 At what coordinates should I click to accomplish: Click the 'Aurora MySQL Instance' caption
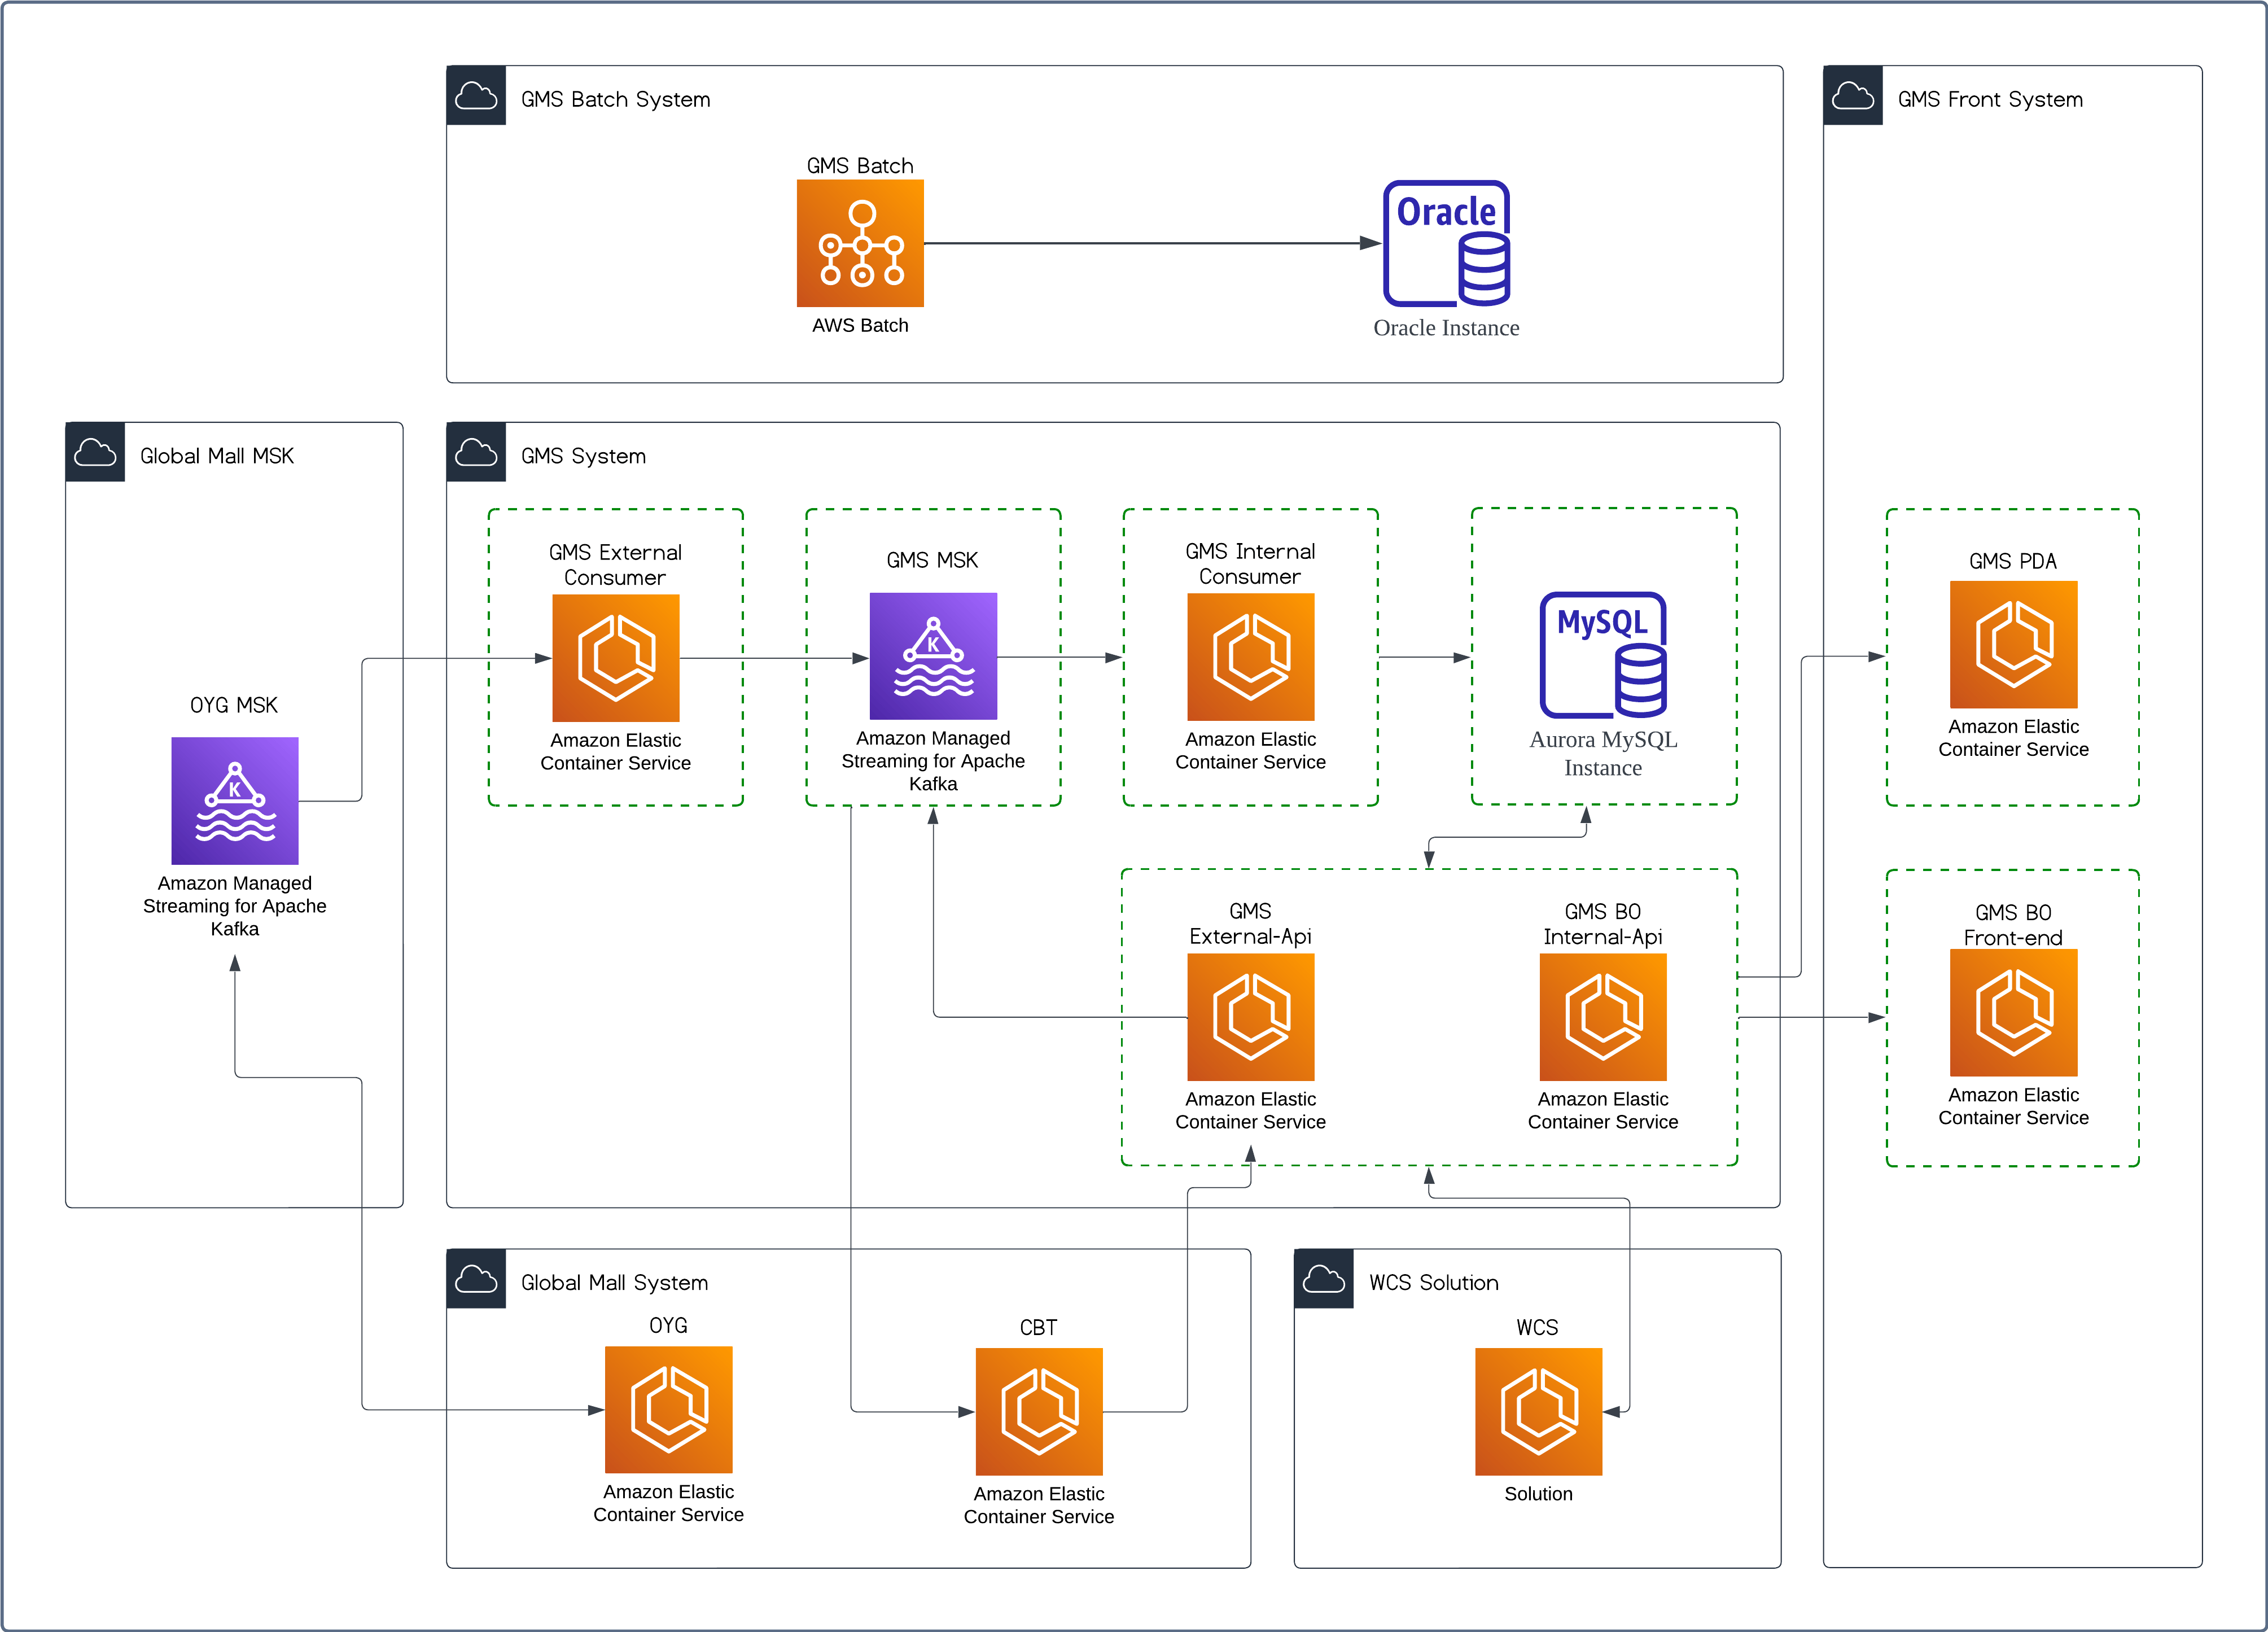(1603, 754)
